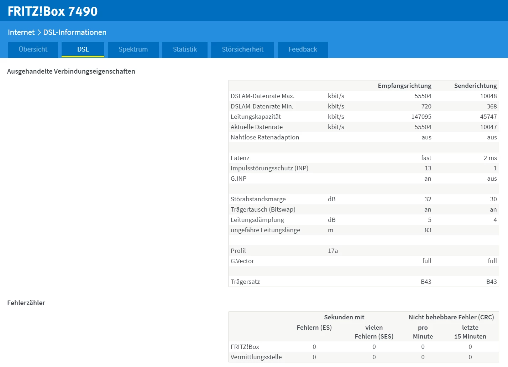Click the Senderichtung column header
The image size is (508, 367).
click(x=475, y=86)
